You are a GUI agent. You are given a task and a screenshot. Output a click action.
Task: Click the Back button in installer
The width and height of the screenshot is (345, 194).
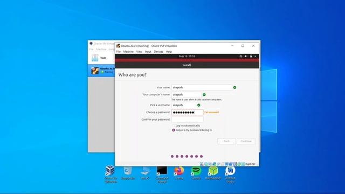pyautogui.click(x=226, y=141)
